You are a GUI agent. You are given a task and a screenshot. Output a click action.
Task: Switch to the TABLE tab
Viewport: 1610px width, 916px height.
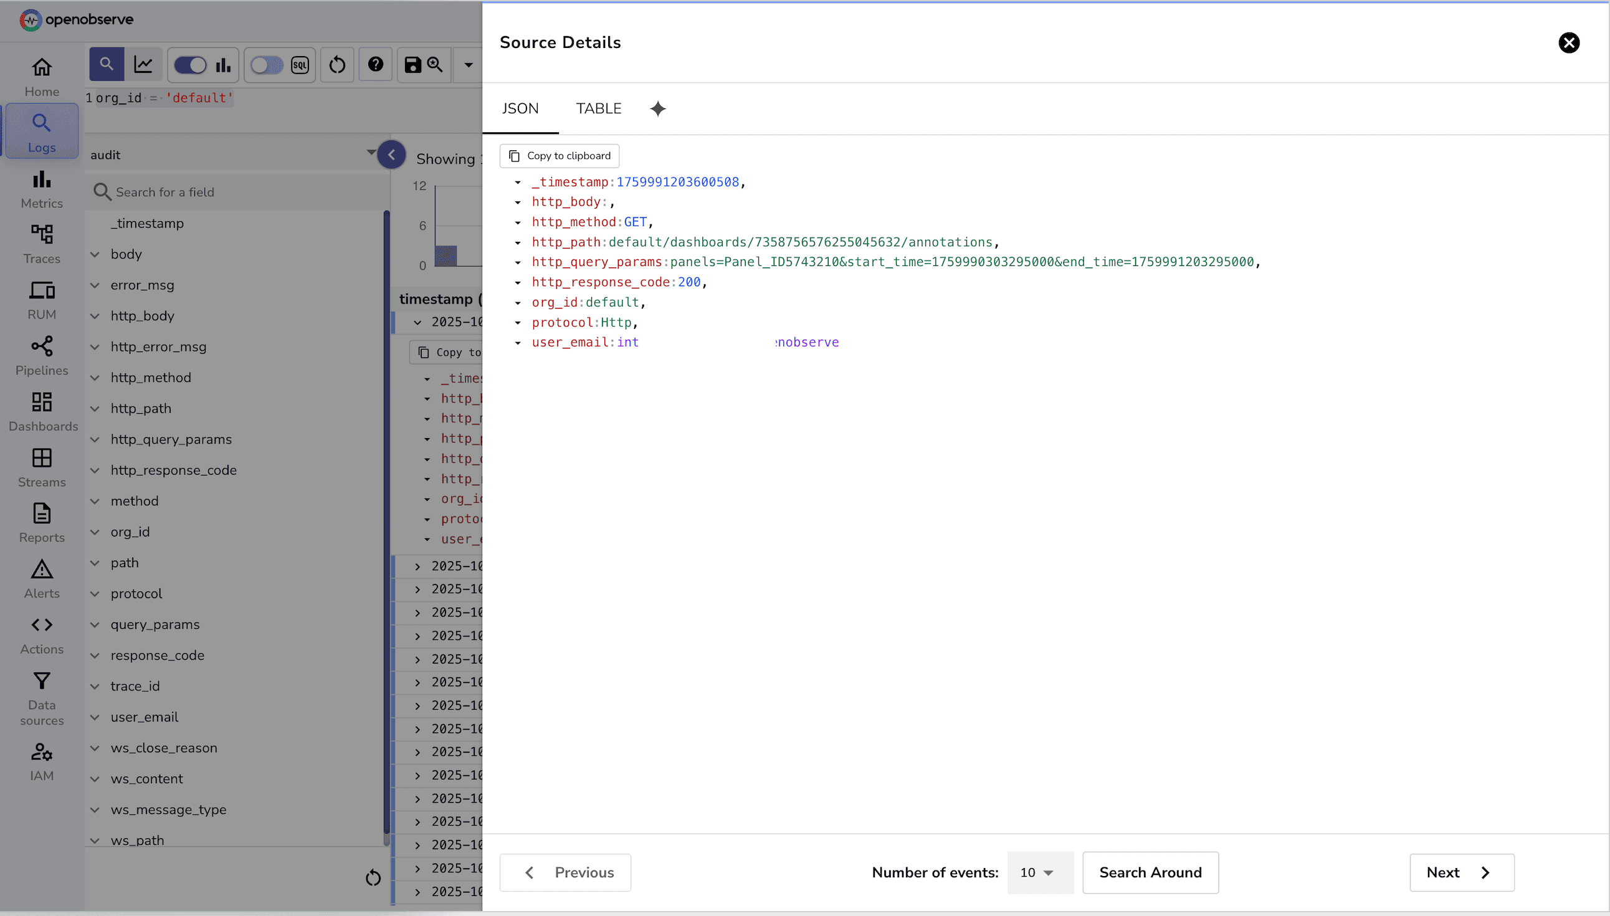598,108
